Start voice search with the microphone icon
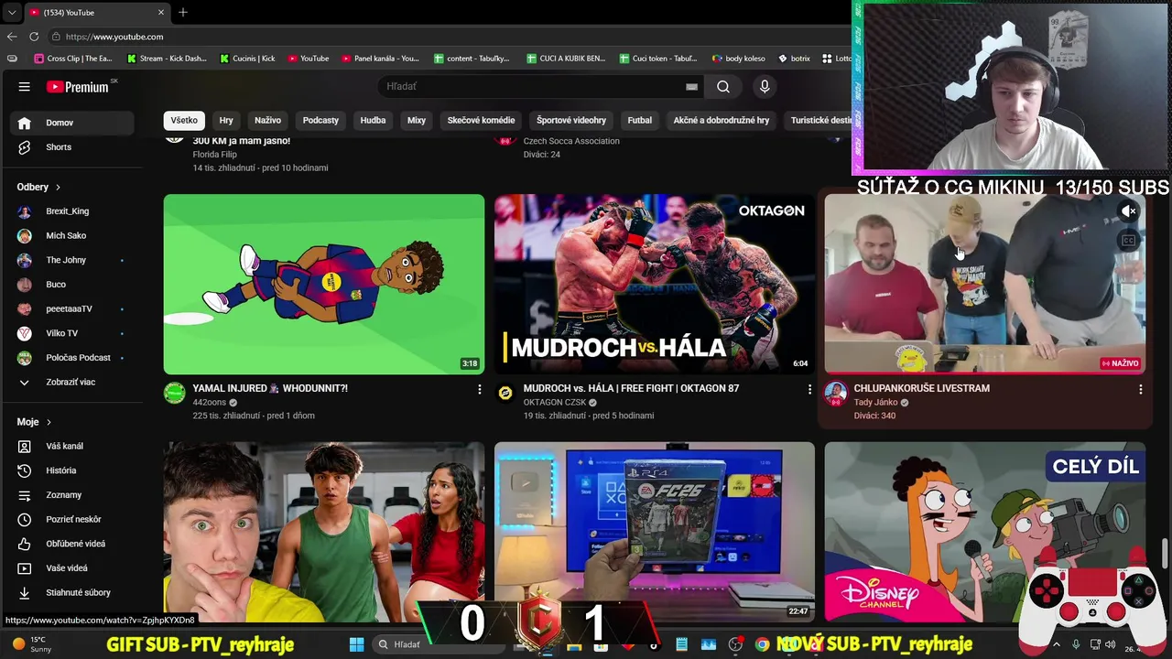This screenshot has height=659, width=1172. pos(765,87)
